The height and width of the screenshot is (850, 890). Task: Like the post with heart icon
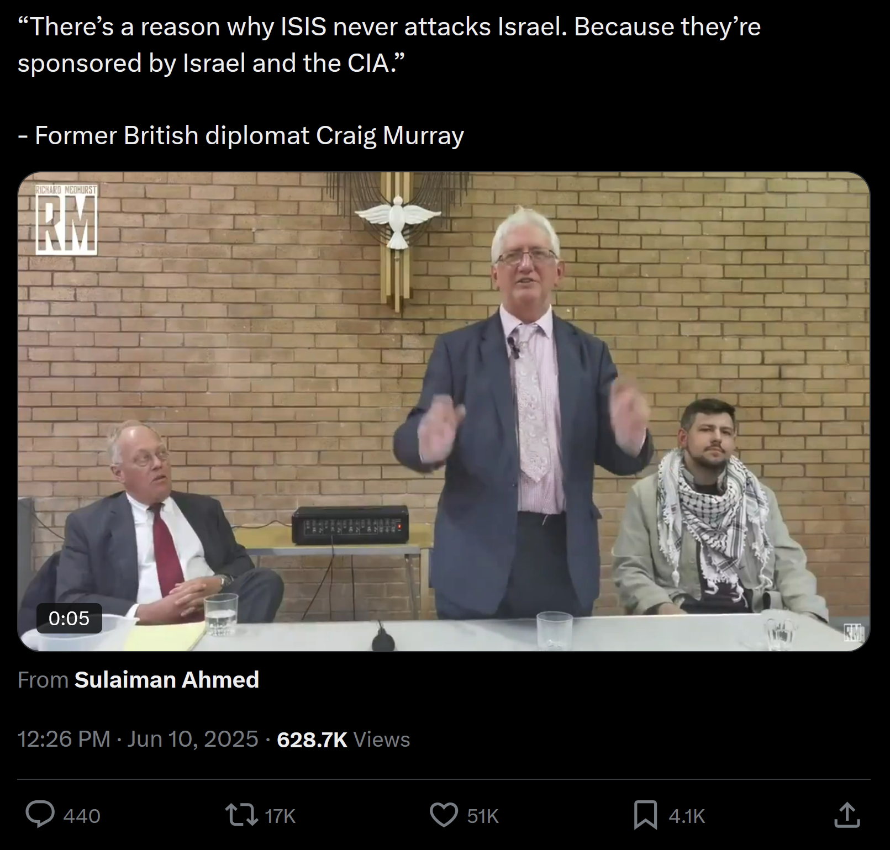444,815
